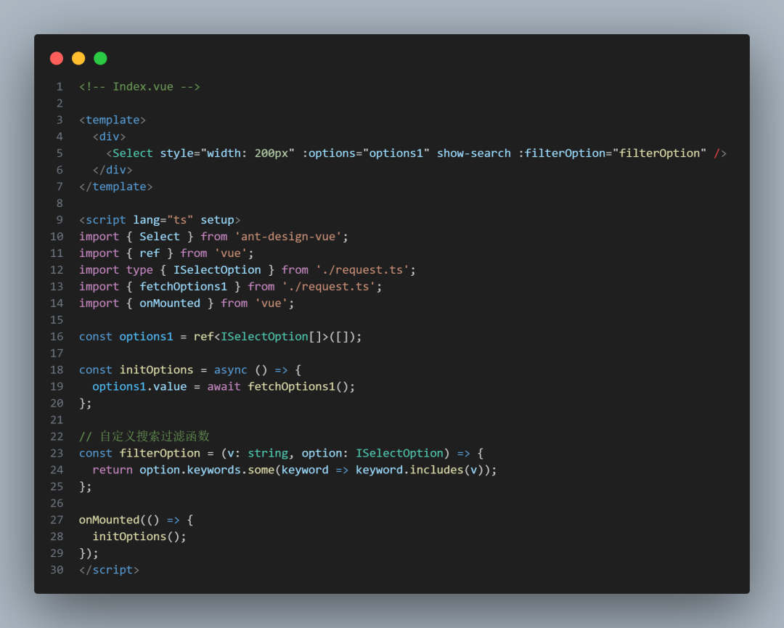This screenshot has height=628, width=784.
Task: Click 'fetchOptions1' in the line 13 import
Action: coord(183,287)
